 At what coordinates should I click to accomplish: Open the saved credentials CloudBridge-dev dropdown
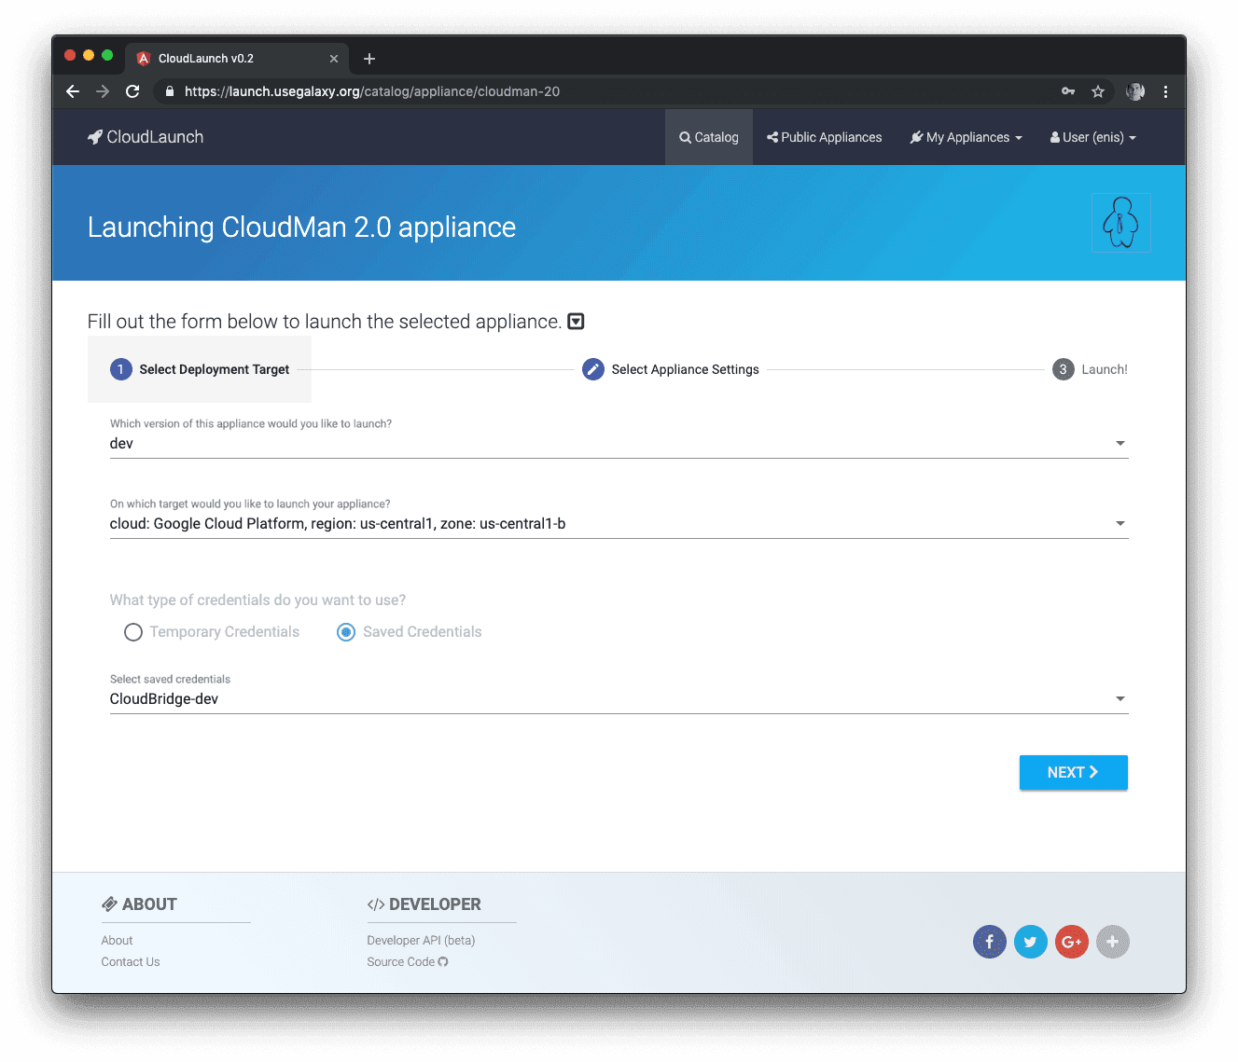(618, 699)
